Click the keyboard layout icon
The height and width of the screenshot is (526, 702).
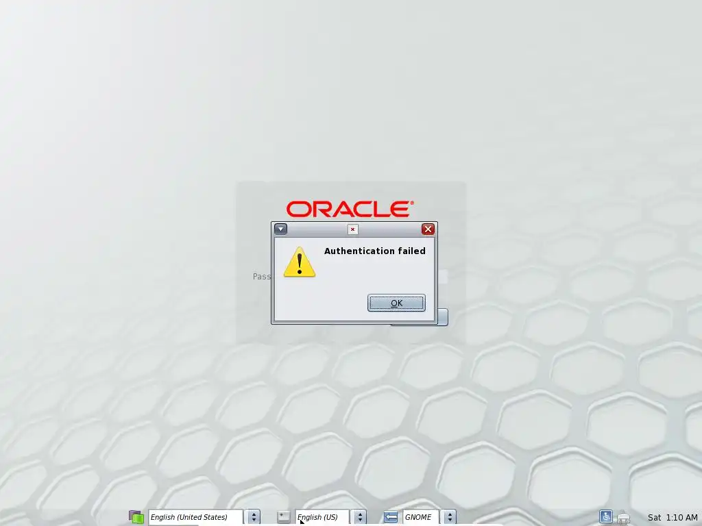click(x=283, y=517)
